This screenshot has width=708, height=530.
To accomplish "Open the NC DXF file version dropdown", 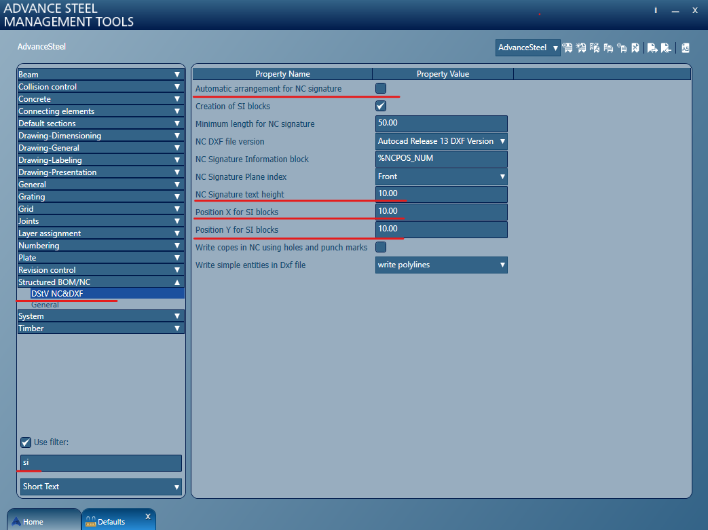I will [x=502, y=140].
